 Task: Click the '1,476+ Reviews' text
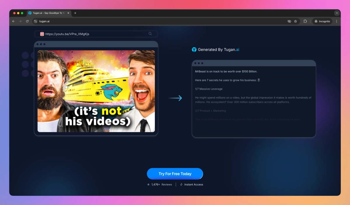[162, 185]
